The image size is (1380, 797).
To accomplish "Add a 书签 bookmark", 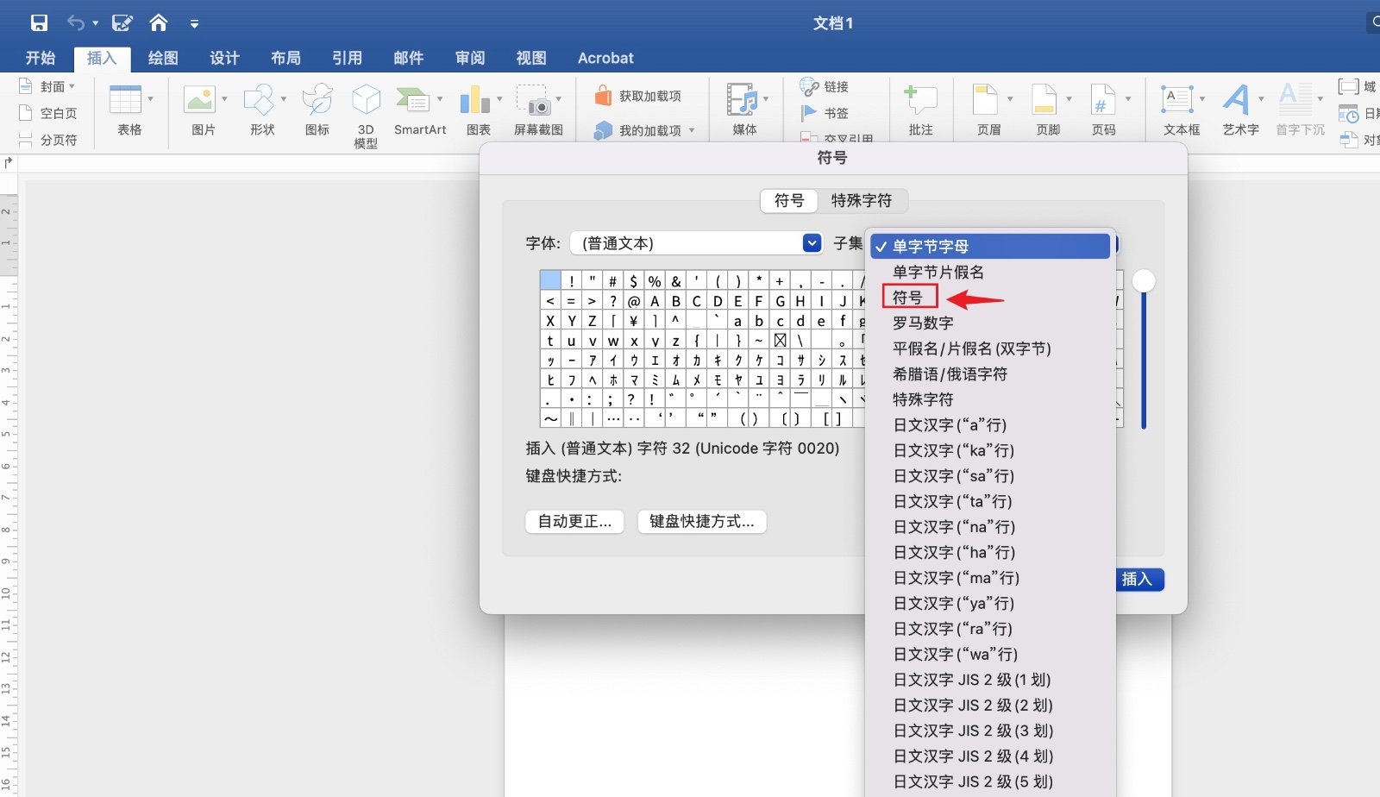I will click(x=825, y=113).
